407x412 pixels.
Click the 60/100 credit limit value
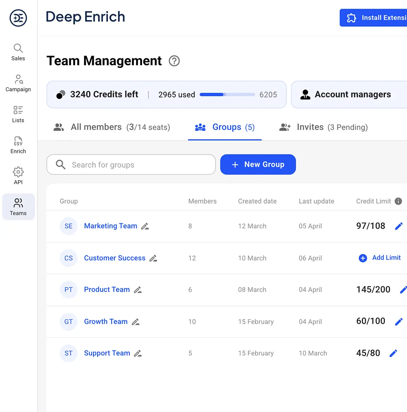point(371,321)
